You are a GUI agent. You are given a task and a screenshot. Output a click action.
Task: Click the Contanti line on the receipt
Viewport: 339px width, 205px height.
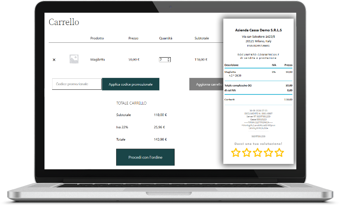pos(258,100)
